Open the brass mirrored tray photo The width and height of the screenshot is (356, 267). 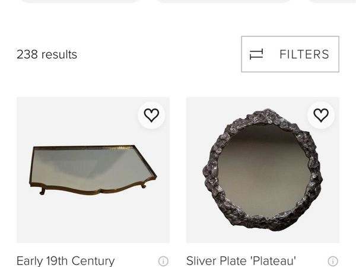pyautogui.click(x=93, y=170)
